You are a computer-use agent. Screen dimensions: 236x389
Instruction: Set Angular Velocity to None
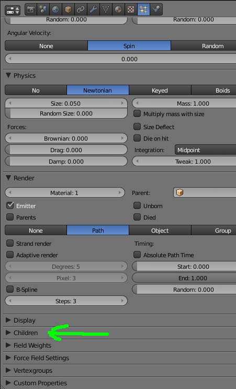(46, 46)
